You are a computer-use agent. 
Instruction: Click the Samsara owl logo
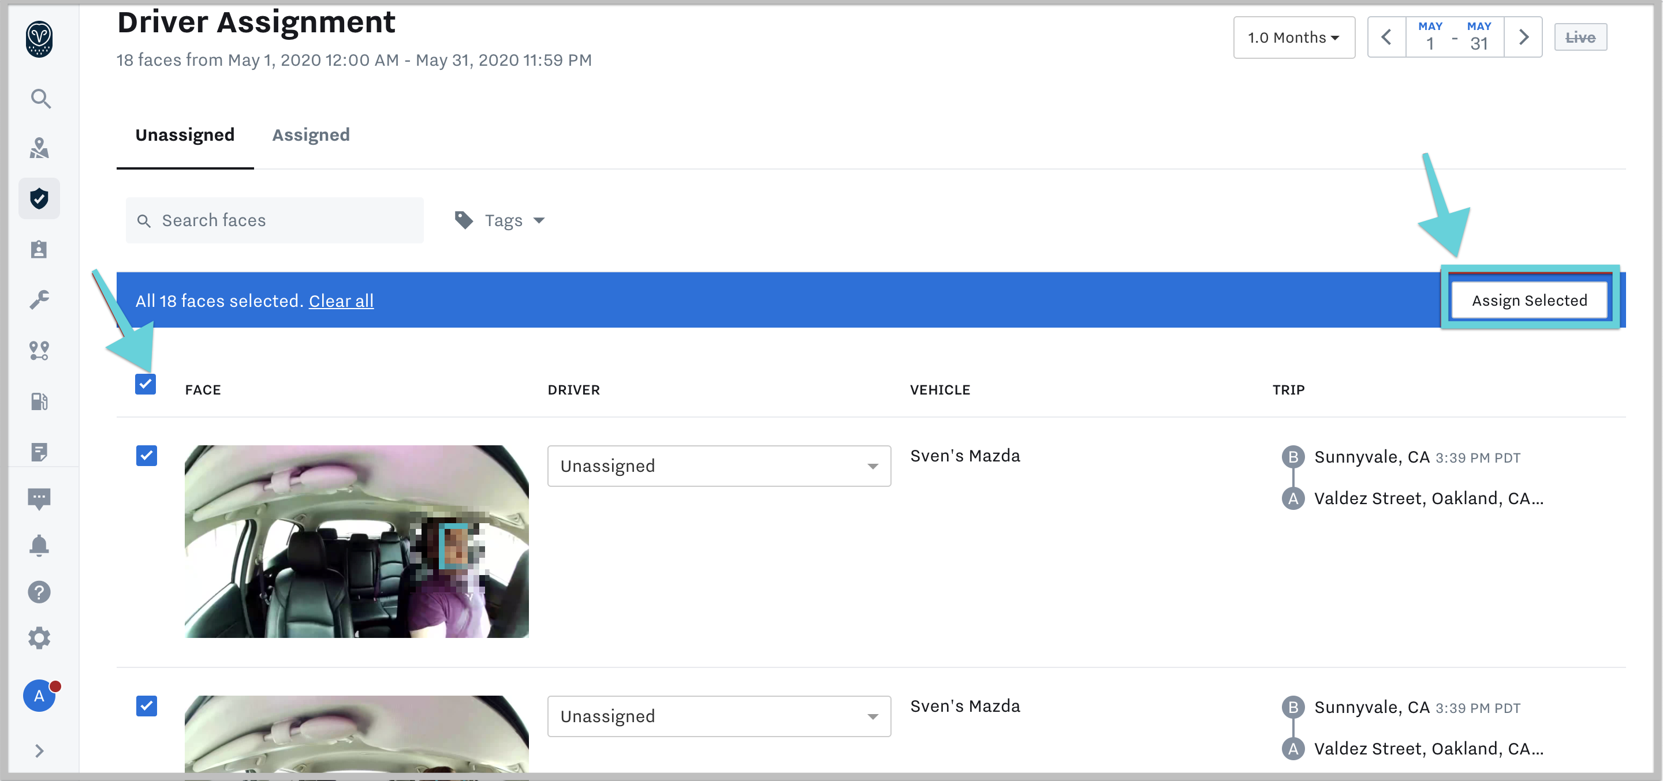coord(39,39)
